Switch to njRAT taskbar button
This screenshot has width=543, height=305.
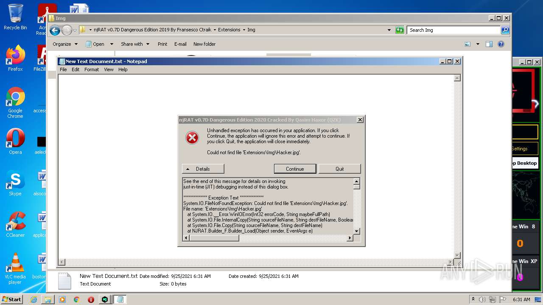click(x=105, y=299)
